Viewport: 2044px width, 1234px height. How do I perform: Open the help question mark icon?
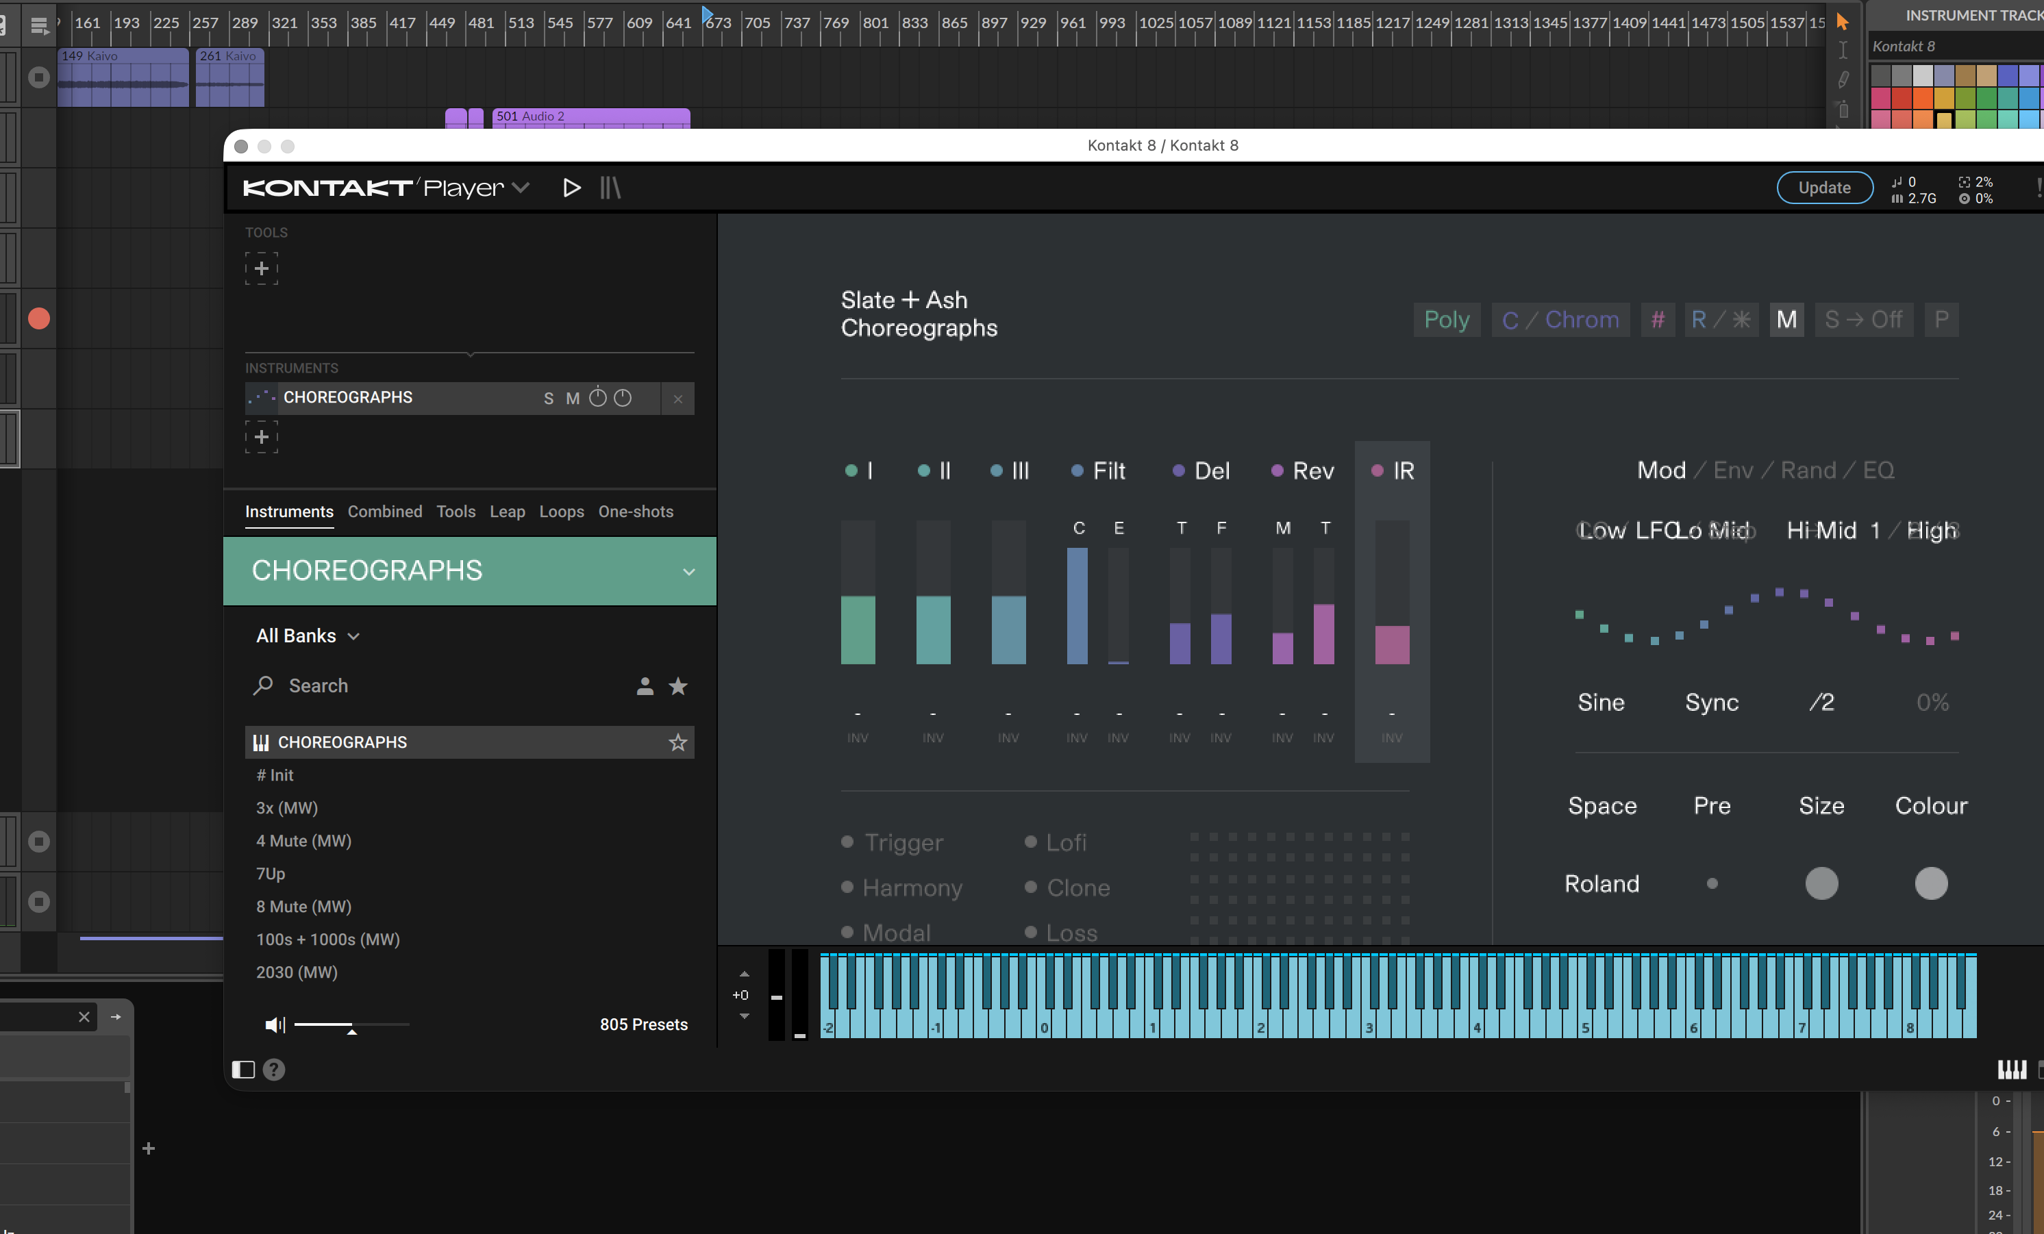tap(274, 1070)
